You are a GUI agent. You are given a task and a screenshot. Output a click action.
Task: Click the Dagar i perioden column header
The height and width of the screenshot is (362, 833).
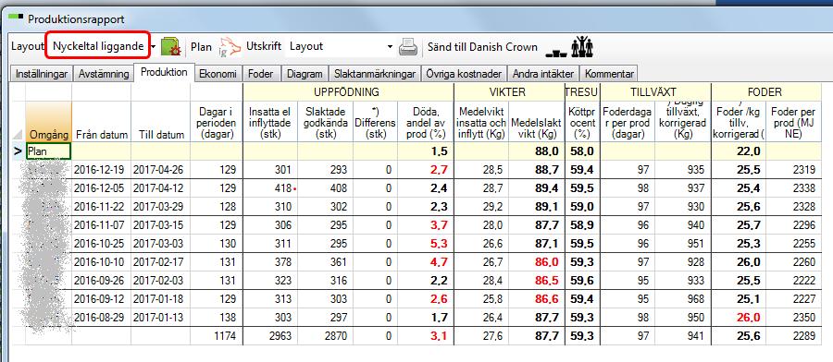(217, 122)
